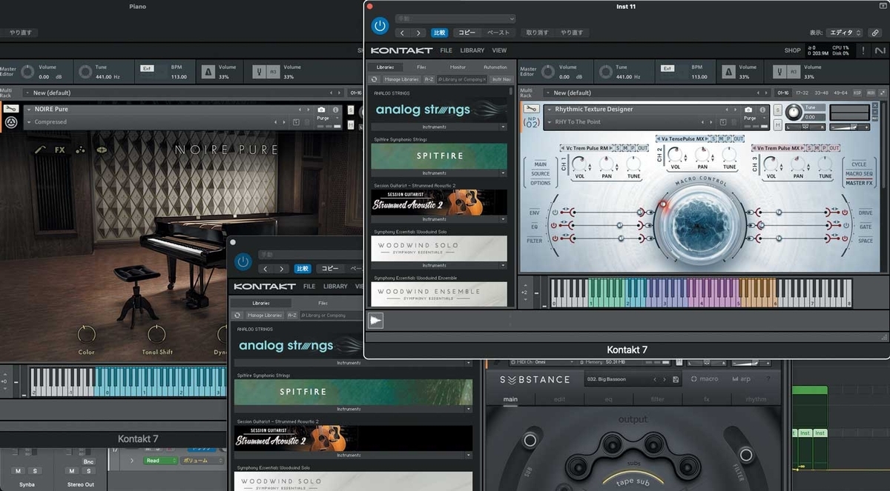The height and width of the screenshot is (491, 890).
Task: Toggle Ext sync button in front Kontakt
Action: coord(666,67)
